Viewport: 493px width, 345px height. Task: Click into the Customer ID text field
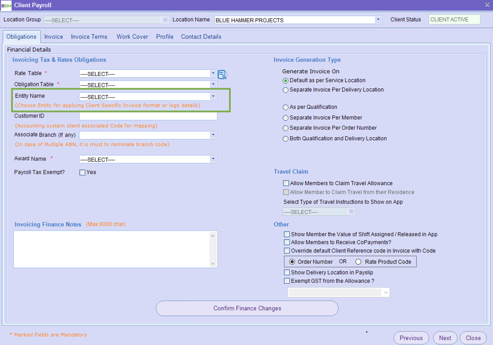[148, 116]
